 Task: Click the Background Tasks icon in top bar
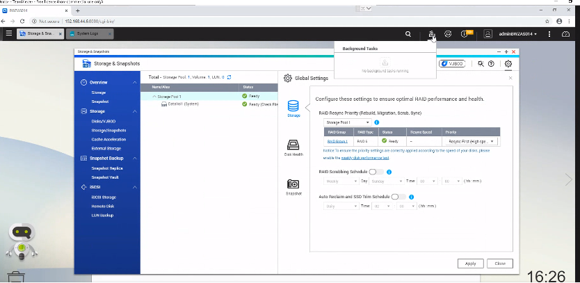[x=432, y=34]
